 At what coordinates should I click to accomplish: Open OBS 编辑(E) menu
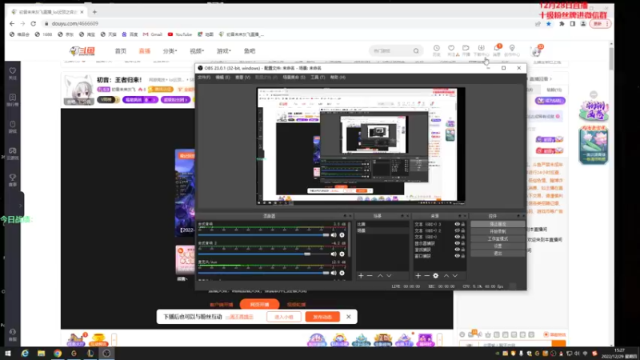coord(223,77)
